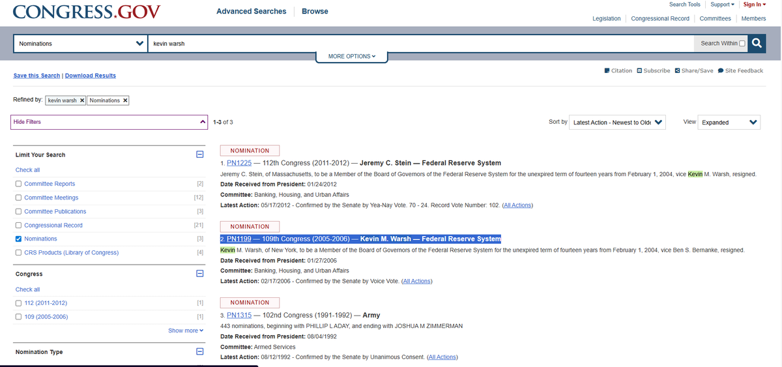Go to the Congress.gov home logo
Screen dimensions: 782x367
86,12
